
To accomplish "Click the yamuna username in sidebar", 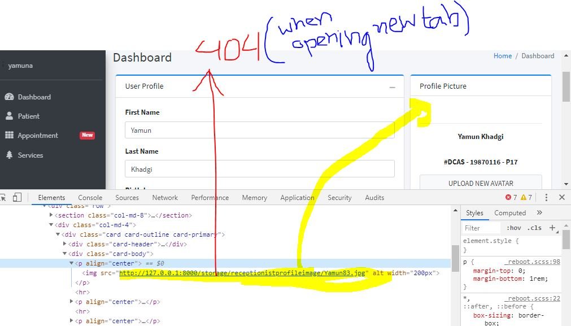I will [x=20, y=66].
